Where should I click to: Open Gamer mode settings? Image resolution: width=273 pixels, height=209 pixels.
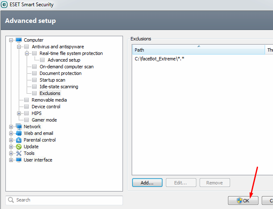tap(44, 120)
